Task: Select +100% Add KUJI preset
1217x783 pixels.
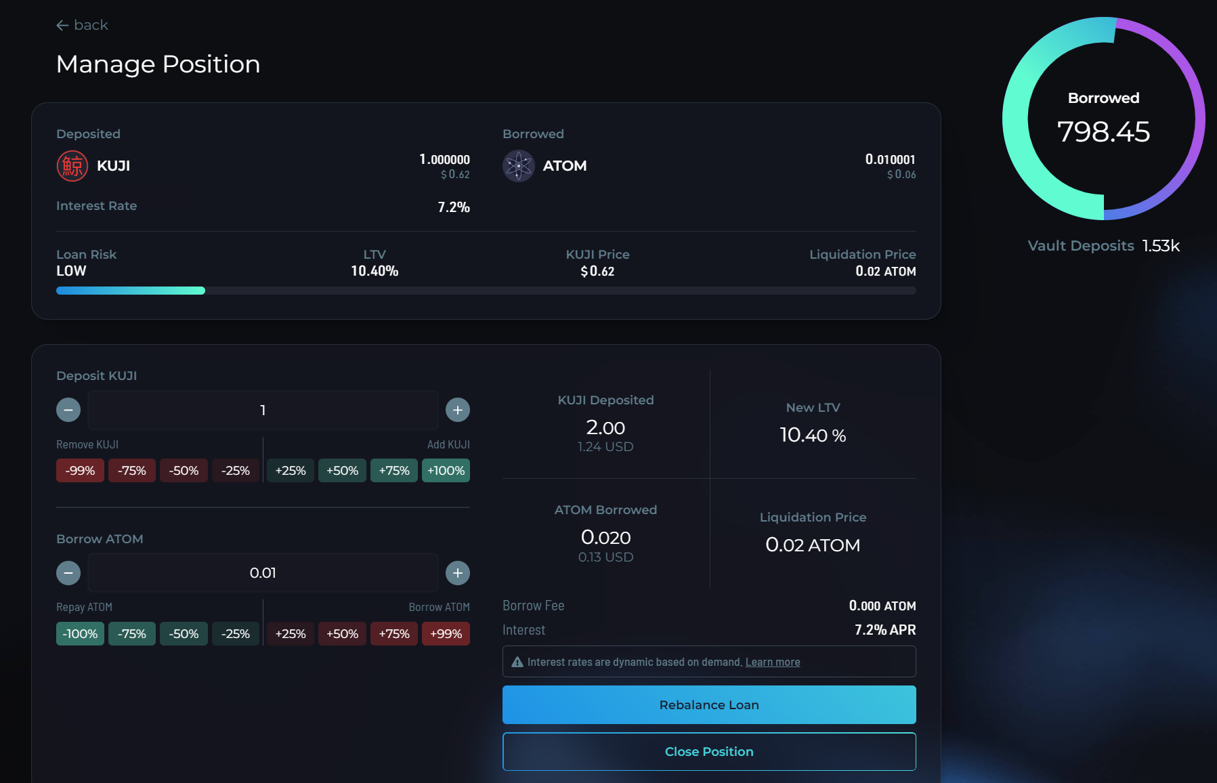Action: click(x=446, y=471)
